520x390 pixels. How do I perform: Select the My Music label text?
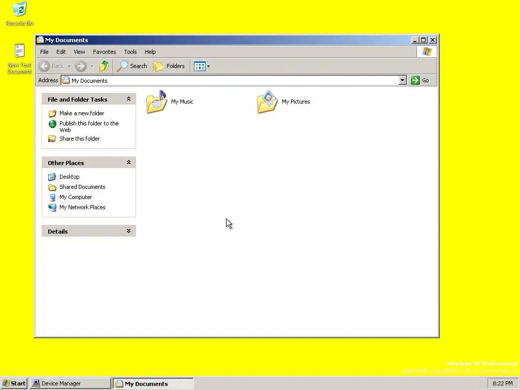click(182, 102)
